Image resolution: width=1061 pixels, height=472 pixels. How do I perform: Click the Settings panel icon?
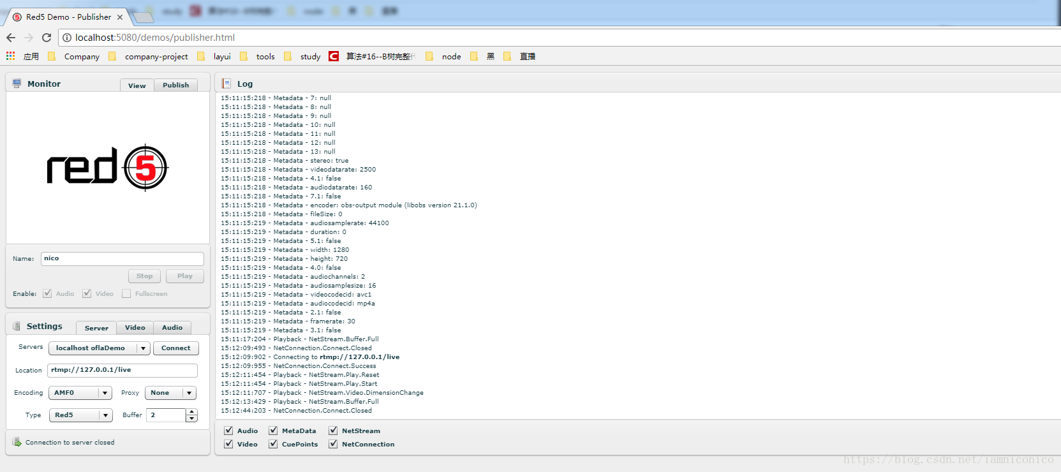17,326
